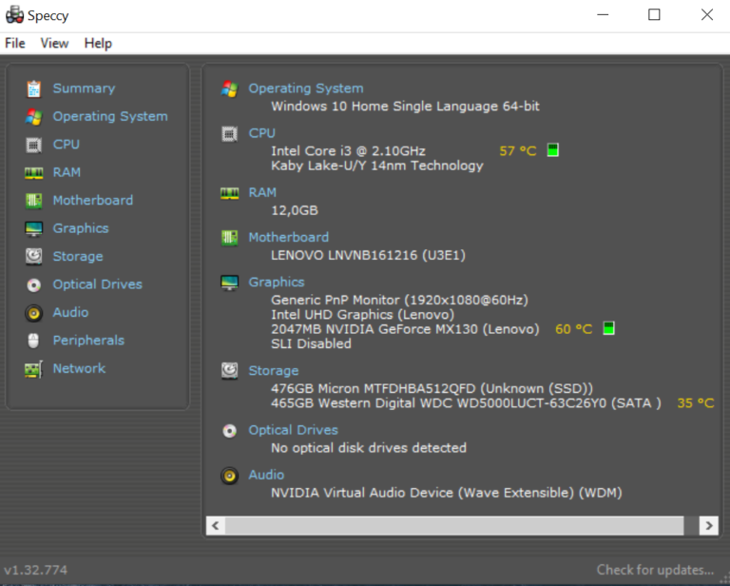The width and height of the screenshot is (730, 586).
Task: Click the Optical Drives disc icon in the sidebar
Action: [33, 284]
